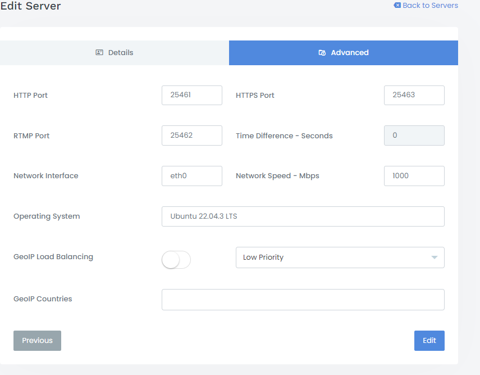
Task: Focus the HTTP Port field
Action: (x=192, y=96)
